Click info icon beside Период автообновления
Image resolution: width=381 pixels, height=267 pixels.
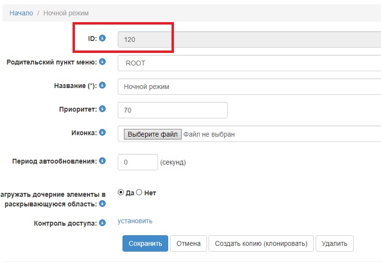pyautogui.click(x=102, y=161)
